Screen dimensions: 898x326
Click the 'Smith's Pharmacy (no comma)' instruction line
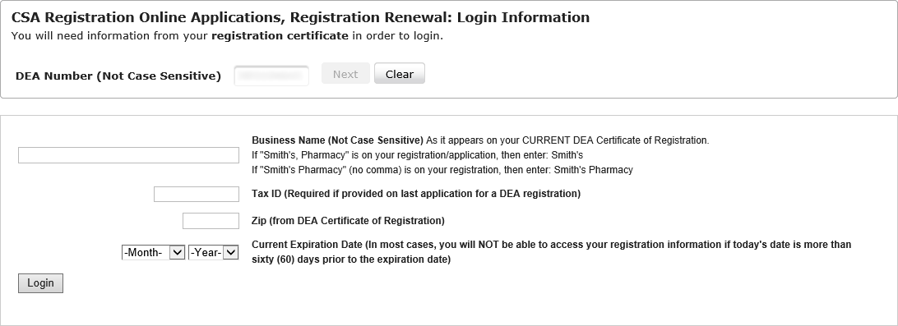[x=442, y=170]
